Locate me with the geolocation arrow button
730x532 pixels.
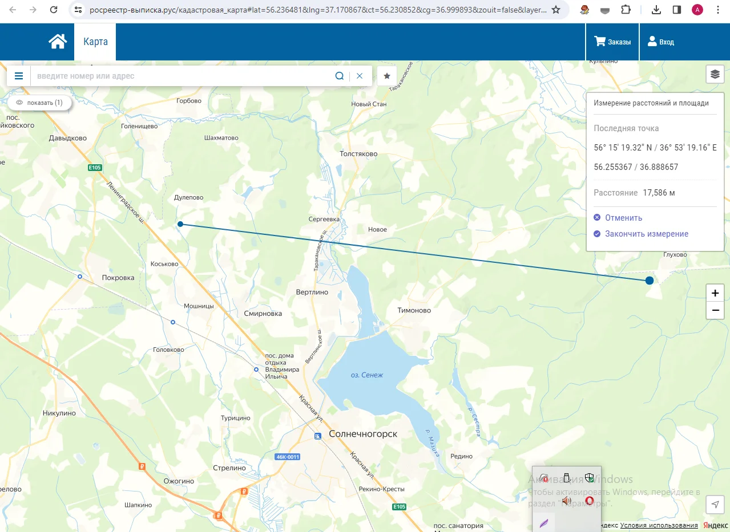[x=715, y=504]
